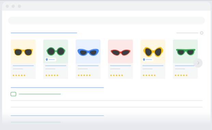This screenshot has height=130, width=212.
Task: Open the blue cat-eye sunglasses product card
Action: point(88,59)
